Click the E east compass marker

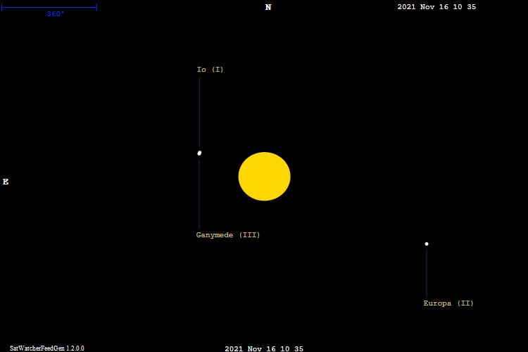click(x=6, y=182)
